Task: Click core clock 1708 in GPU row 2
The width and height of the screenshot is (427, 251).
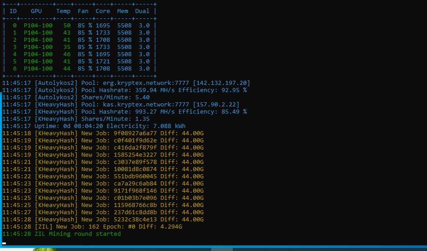Action: (x=102, y=40)
